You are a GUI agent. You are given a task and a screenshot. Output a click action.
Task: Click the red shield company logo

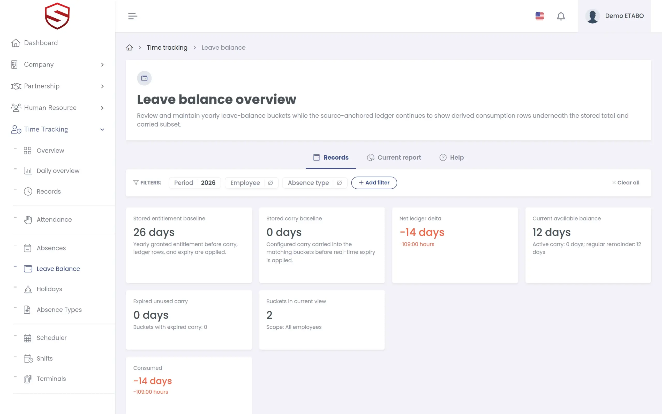click(x=57, y=16)
